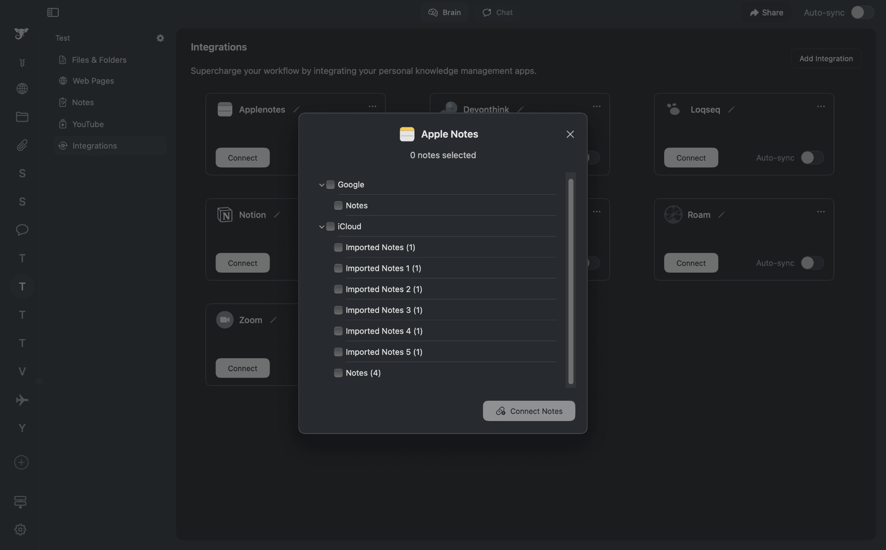Viewport: 886px width, 550px height.
Task: Click the Notion logo icon
Action: click(x=225, y=215)
